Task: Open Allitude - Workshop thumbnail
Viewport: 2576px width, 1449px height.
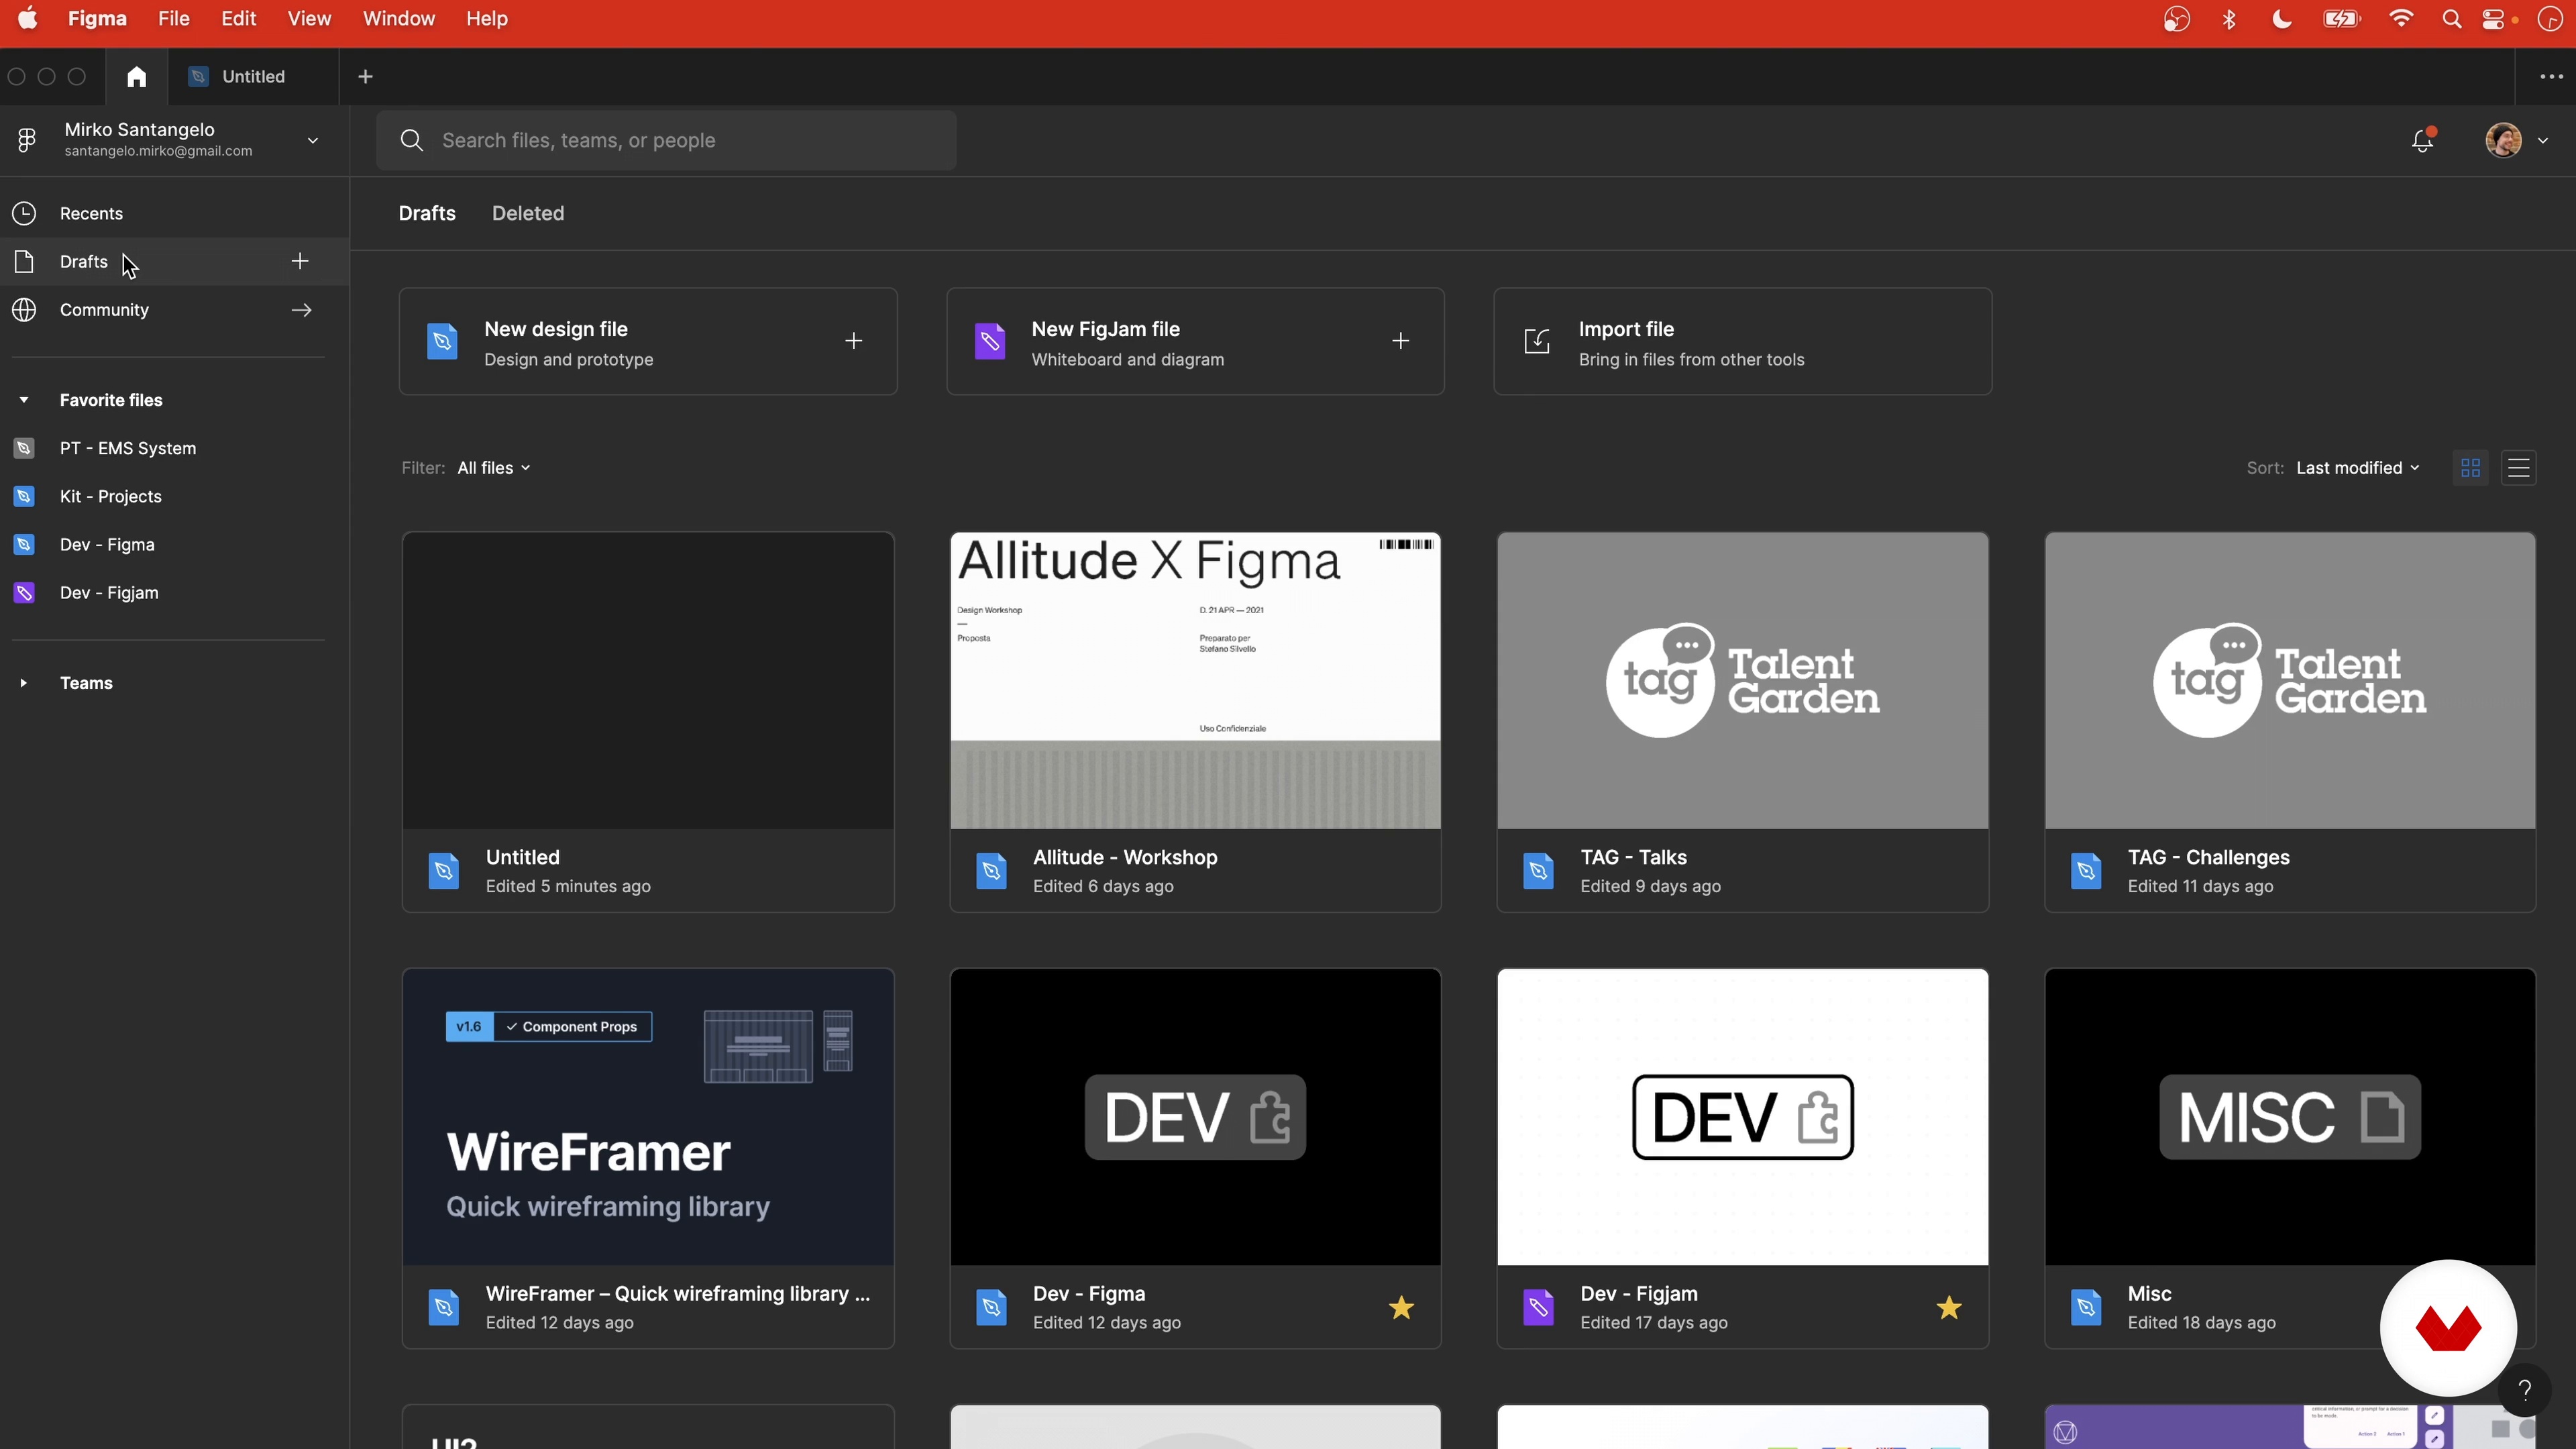Action: [x=1195, y=680]
